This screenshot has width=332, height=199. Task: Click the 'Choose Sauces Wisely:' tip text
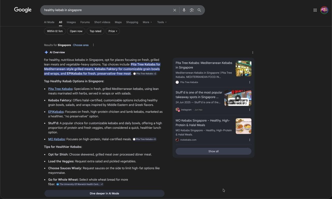[65, 168]
